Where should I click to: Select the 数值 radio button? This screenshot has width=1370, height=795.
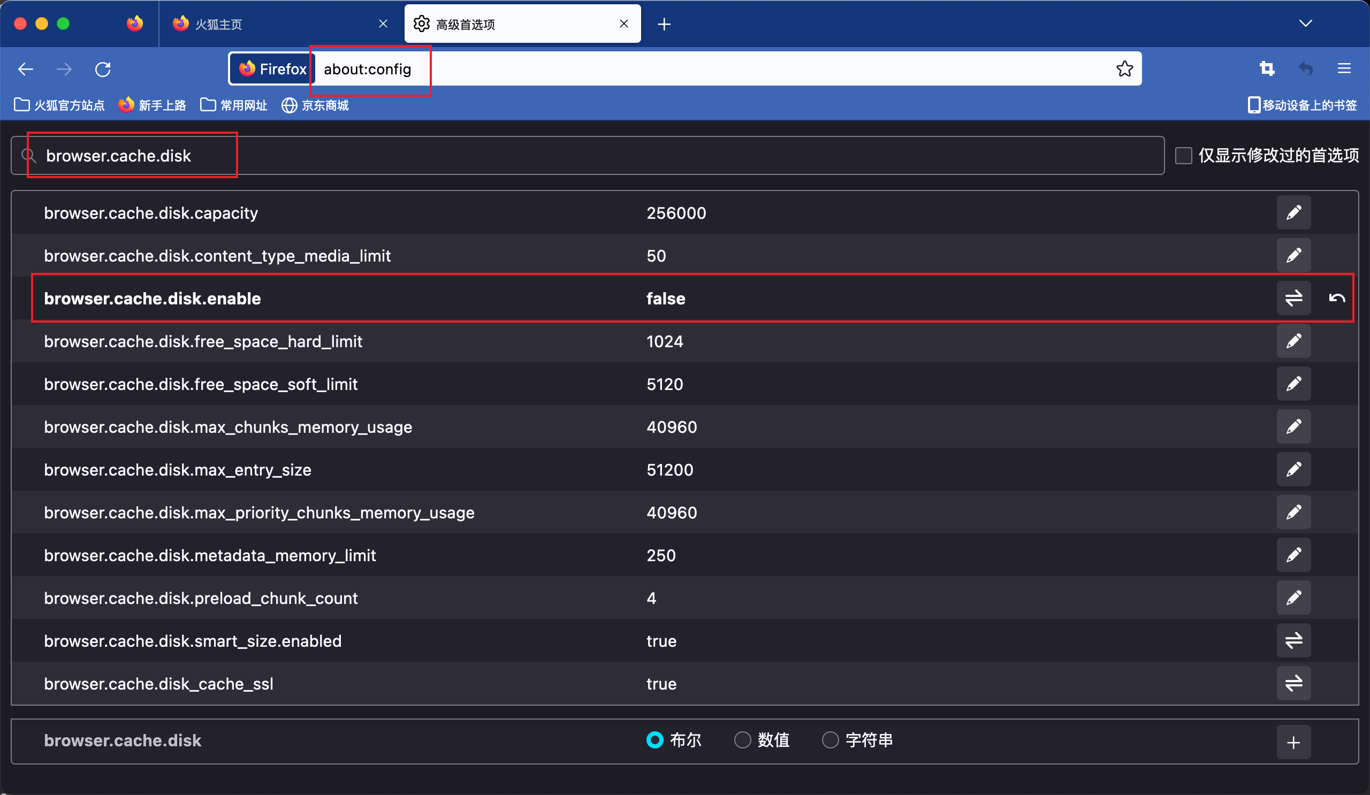(742, 740)
